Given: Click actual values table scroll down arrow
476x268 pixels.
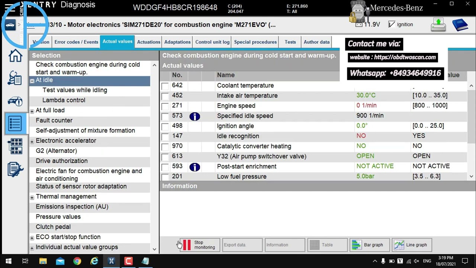Looking at the screenshot, I should [471, 176].
